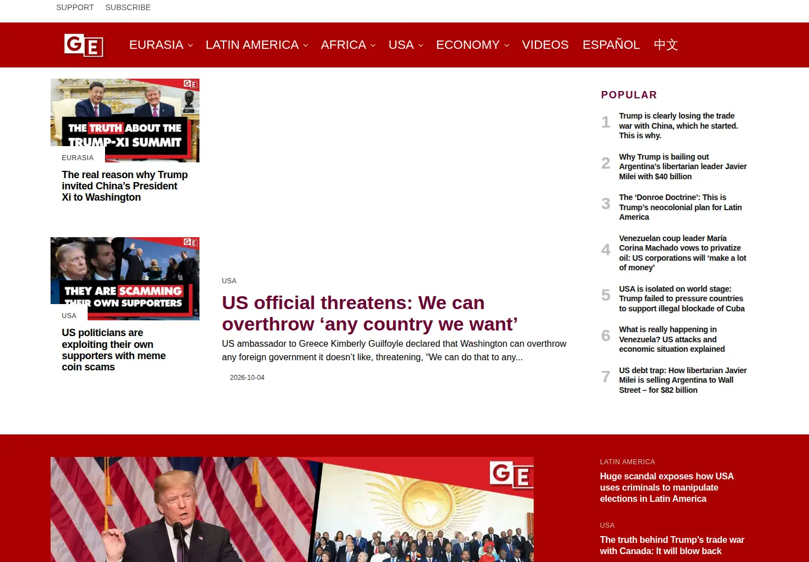
Task: Open popular article on bailing out Argentina
Action: 683,166
